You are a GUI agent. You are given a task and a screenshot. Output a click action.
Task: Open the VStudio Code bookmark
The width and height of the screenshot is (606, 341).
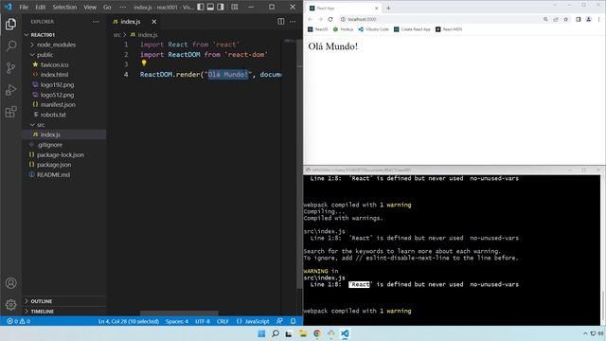373,29
